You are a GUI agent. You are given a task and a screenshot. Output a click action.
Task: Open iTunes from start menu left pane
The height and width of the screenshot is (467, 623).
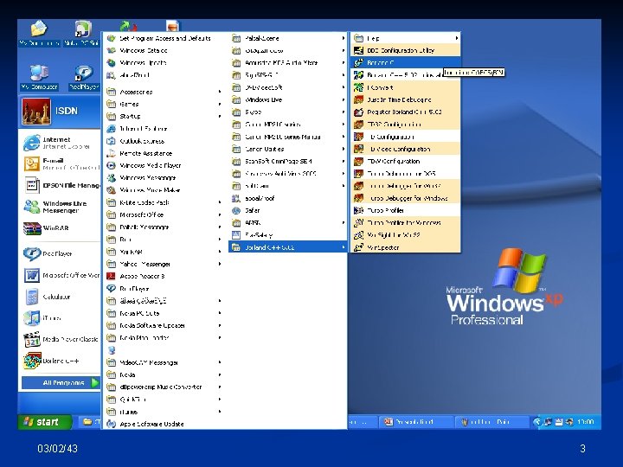(x=60, y=318)
